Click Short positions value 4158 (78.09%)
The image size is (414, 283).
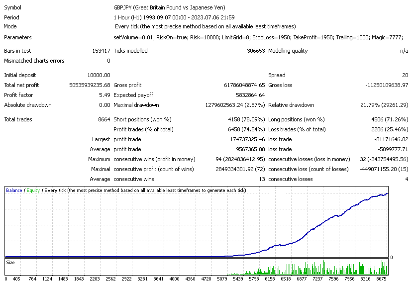[x=246, y=119]
